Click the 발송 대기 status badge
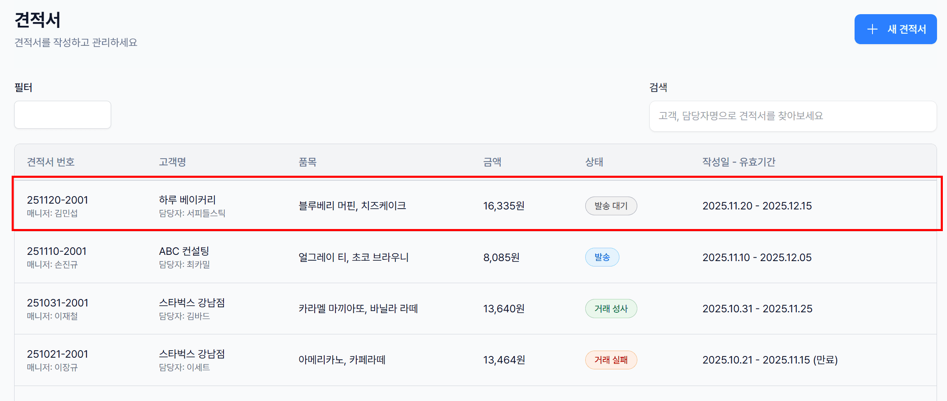Image resolution: width=947 pixels, height=401 pixels. 611,206
